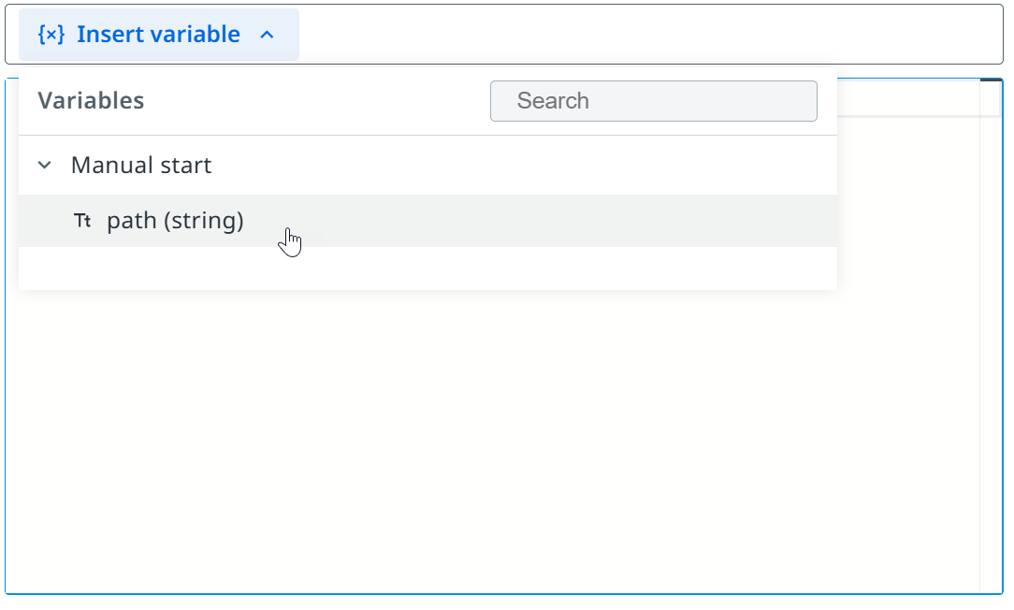Viewport: 1014px width, 610px height.
Task: Click the {x} variable braces icon
Action: click(51, 35)
